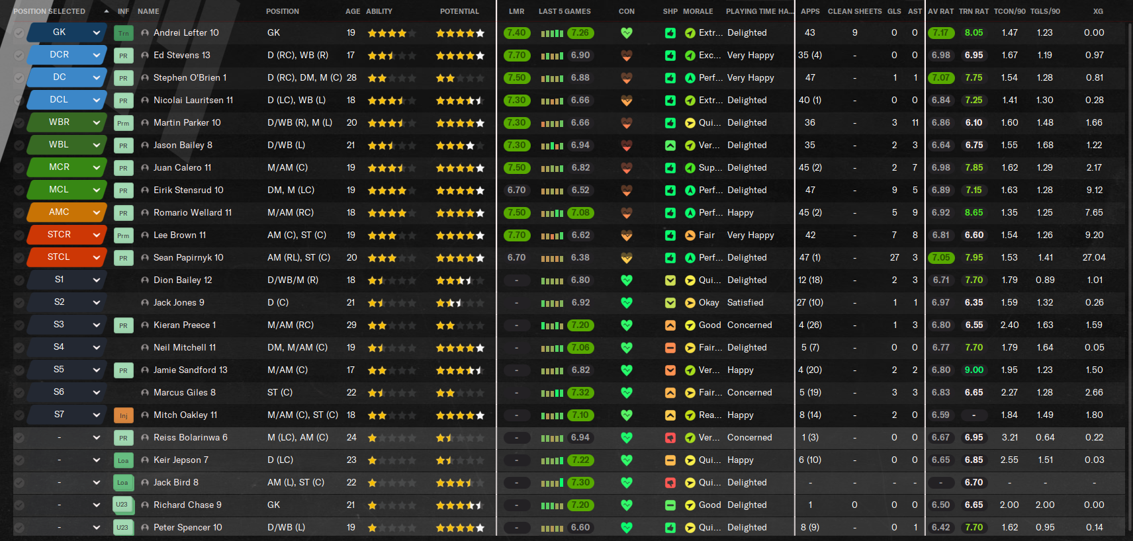Open Reiss Bolarinwa's player profile
1133x541 pixels.
coord(191,438)
